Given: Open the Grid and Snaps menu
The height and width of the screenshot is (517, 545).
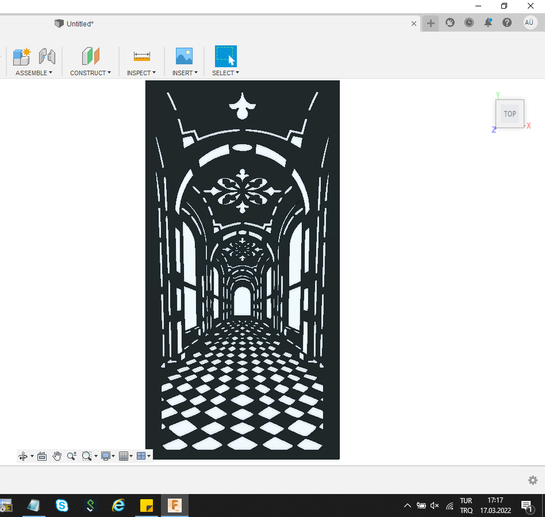Looking at the screenshot, I should tap(125, 456).
